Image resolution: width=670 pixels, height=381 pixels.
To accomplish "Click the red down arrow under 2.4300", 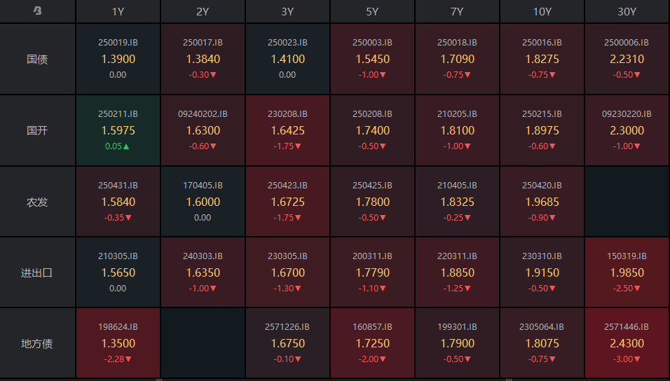I will [x=638, y=359].
